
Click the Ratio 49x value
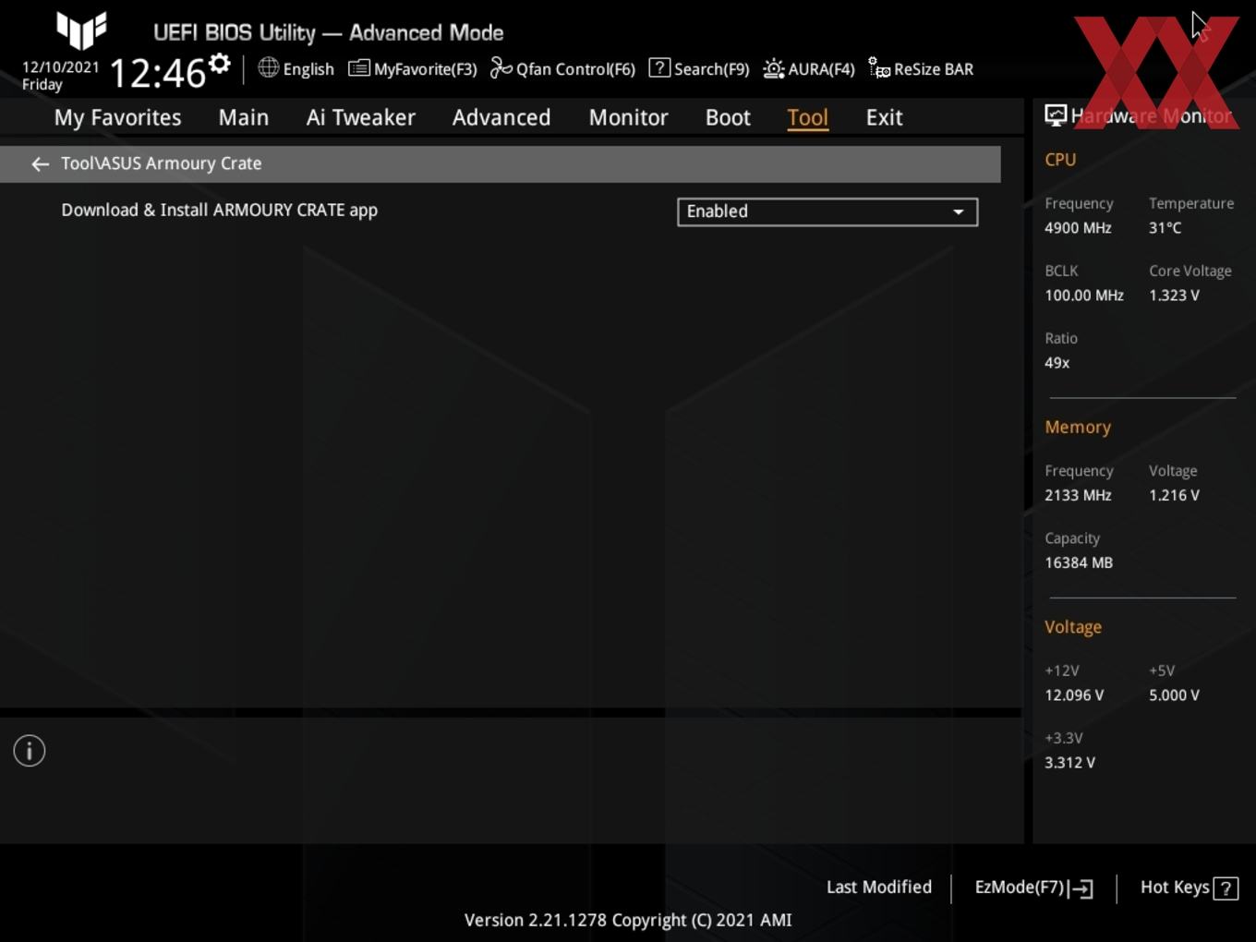click(1057, 363)
